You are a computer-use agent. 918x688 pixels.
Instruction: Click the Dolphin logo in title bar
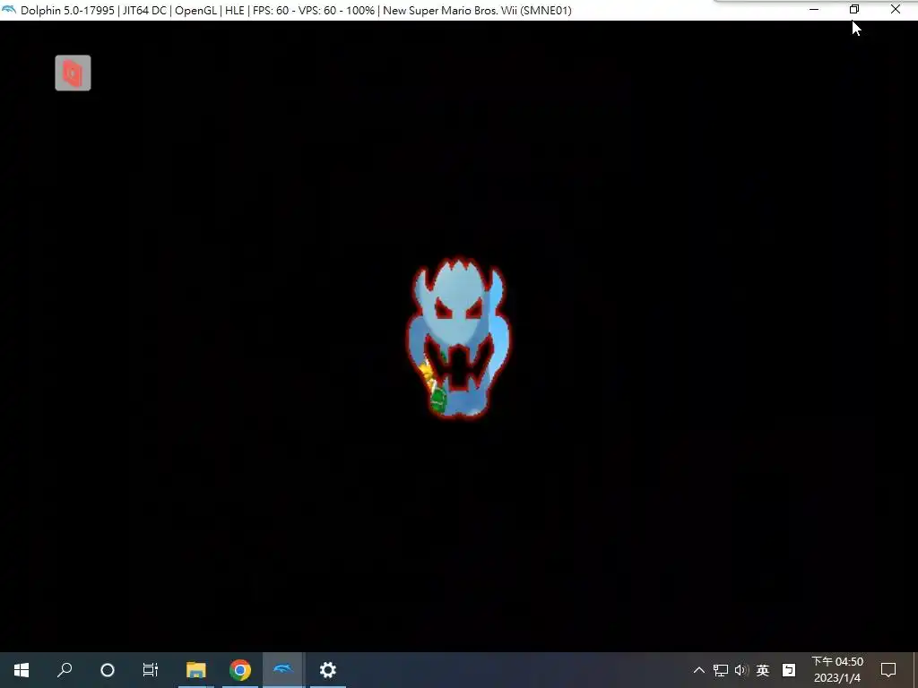point(9,10)
